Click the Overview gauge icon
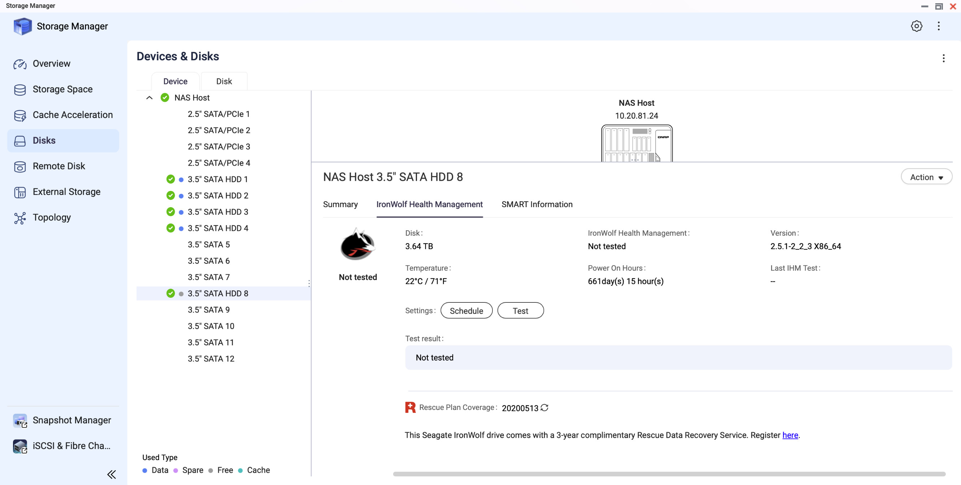This screenshot has width=961, height=485. (20, 64)
